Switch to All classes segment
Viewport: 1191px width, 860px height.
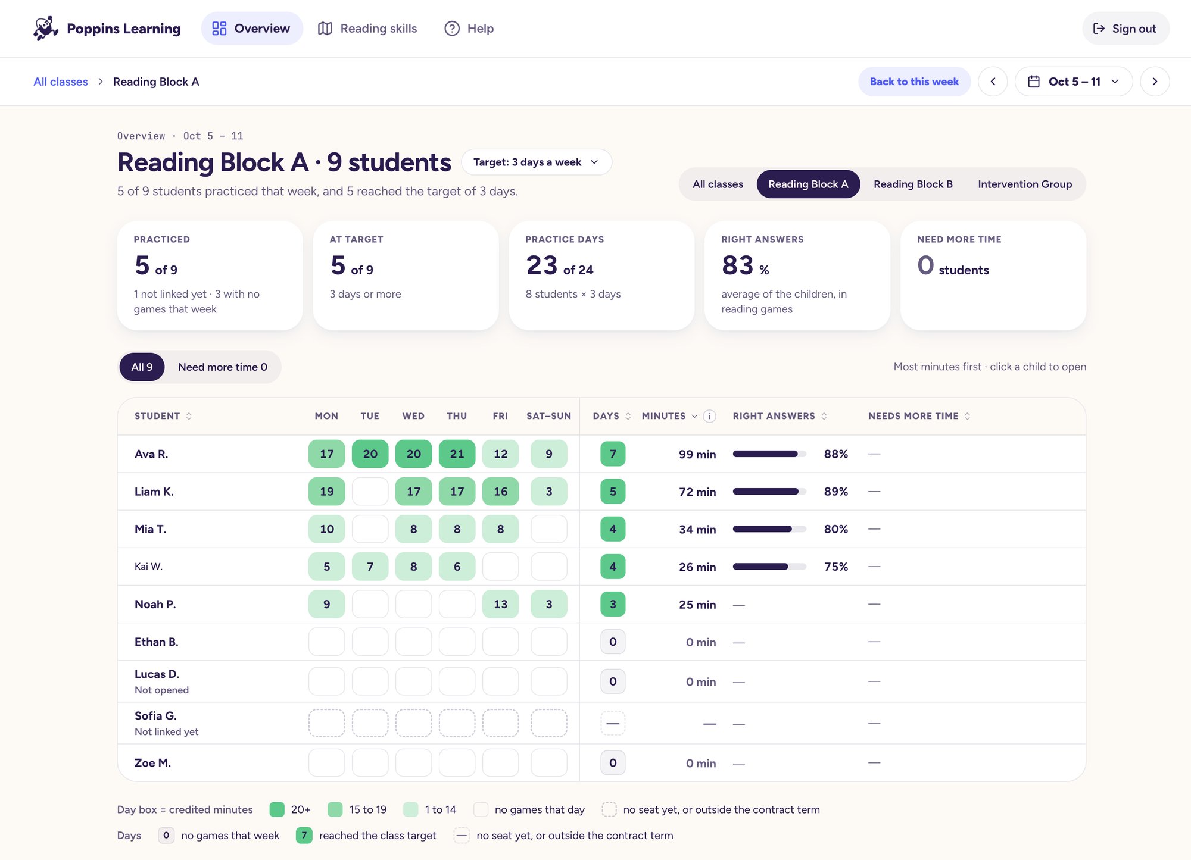coord(718,184)
